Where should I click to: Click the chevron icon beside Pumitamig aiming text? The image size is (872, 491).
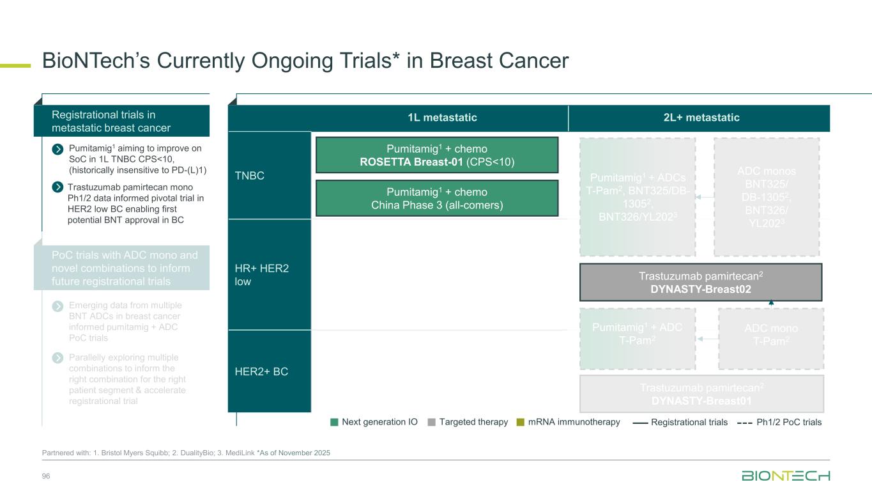pyautogui.click(x=57, y=150)
